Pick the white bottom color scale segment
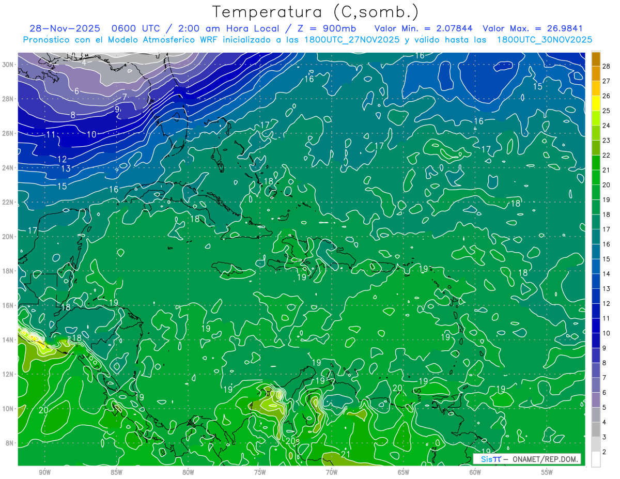The width and height of the screenshot is (620, 479). [596, 459]
